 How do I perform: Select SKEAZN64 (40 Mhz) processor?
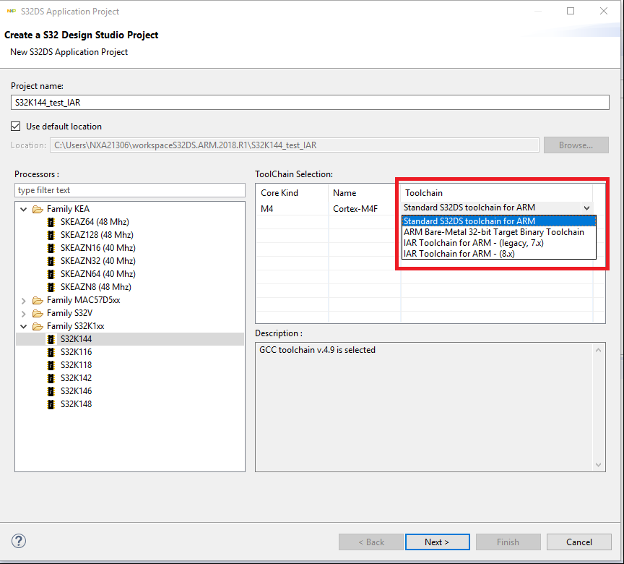[98, 274]
